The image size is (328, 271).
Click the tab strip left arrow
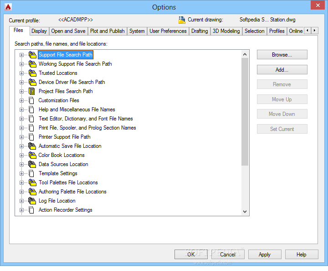click(307, 31)
